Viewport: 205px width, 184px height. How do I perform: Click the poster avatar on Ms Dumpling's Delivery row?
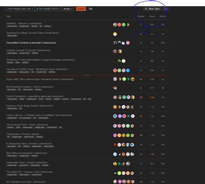click(115, 88)
